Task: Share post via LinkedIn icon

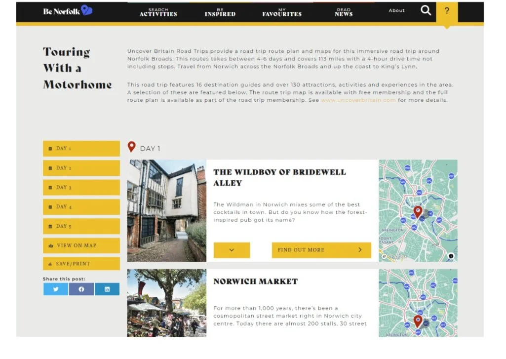Action: pos(107,289)
